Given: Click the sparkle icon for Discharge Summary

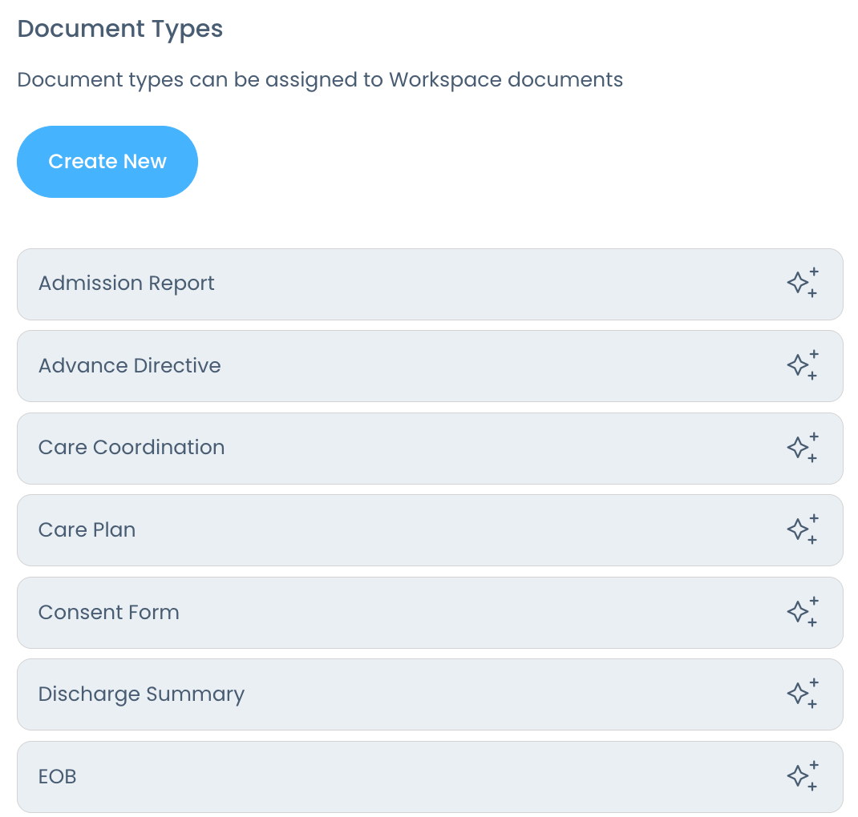Looking at the screenshot, I should tap(802, 694).
